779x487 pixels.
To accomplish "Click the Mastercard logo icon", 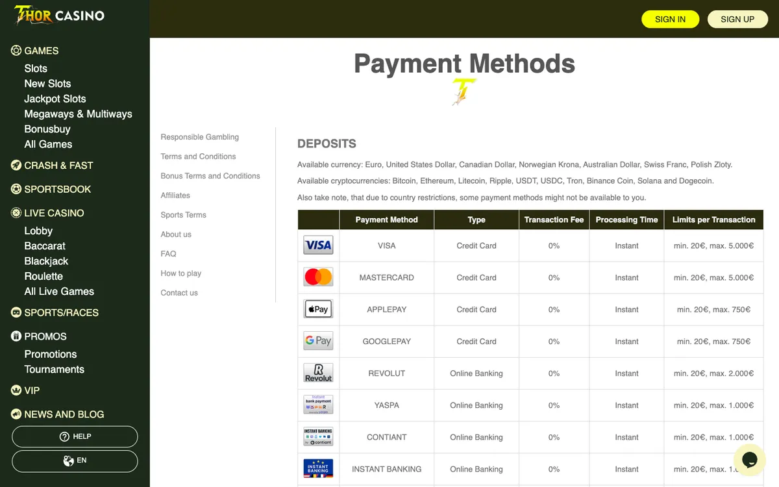I will tap(318, 277).
